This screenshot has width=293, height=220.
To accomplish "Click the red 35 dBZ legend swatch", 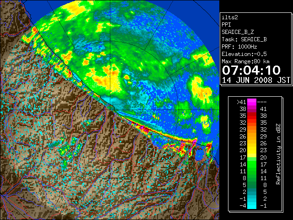I will point(252,116).
